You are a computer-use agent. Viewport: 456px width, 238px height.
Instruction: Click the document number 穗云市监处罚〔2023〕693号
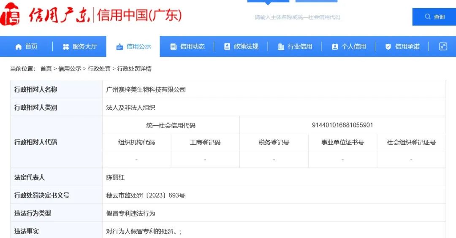pyautogui.click(x=145, y=195)
